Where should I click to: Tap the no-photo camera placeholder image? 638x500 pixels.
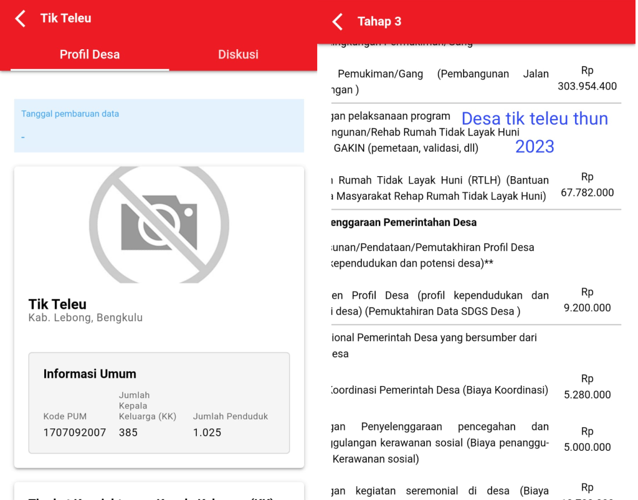click(159, 223)
